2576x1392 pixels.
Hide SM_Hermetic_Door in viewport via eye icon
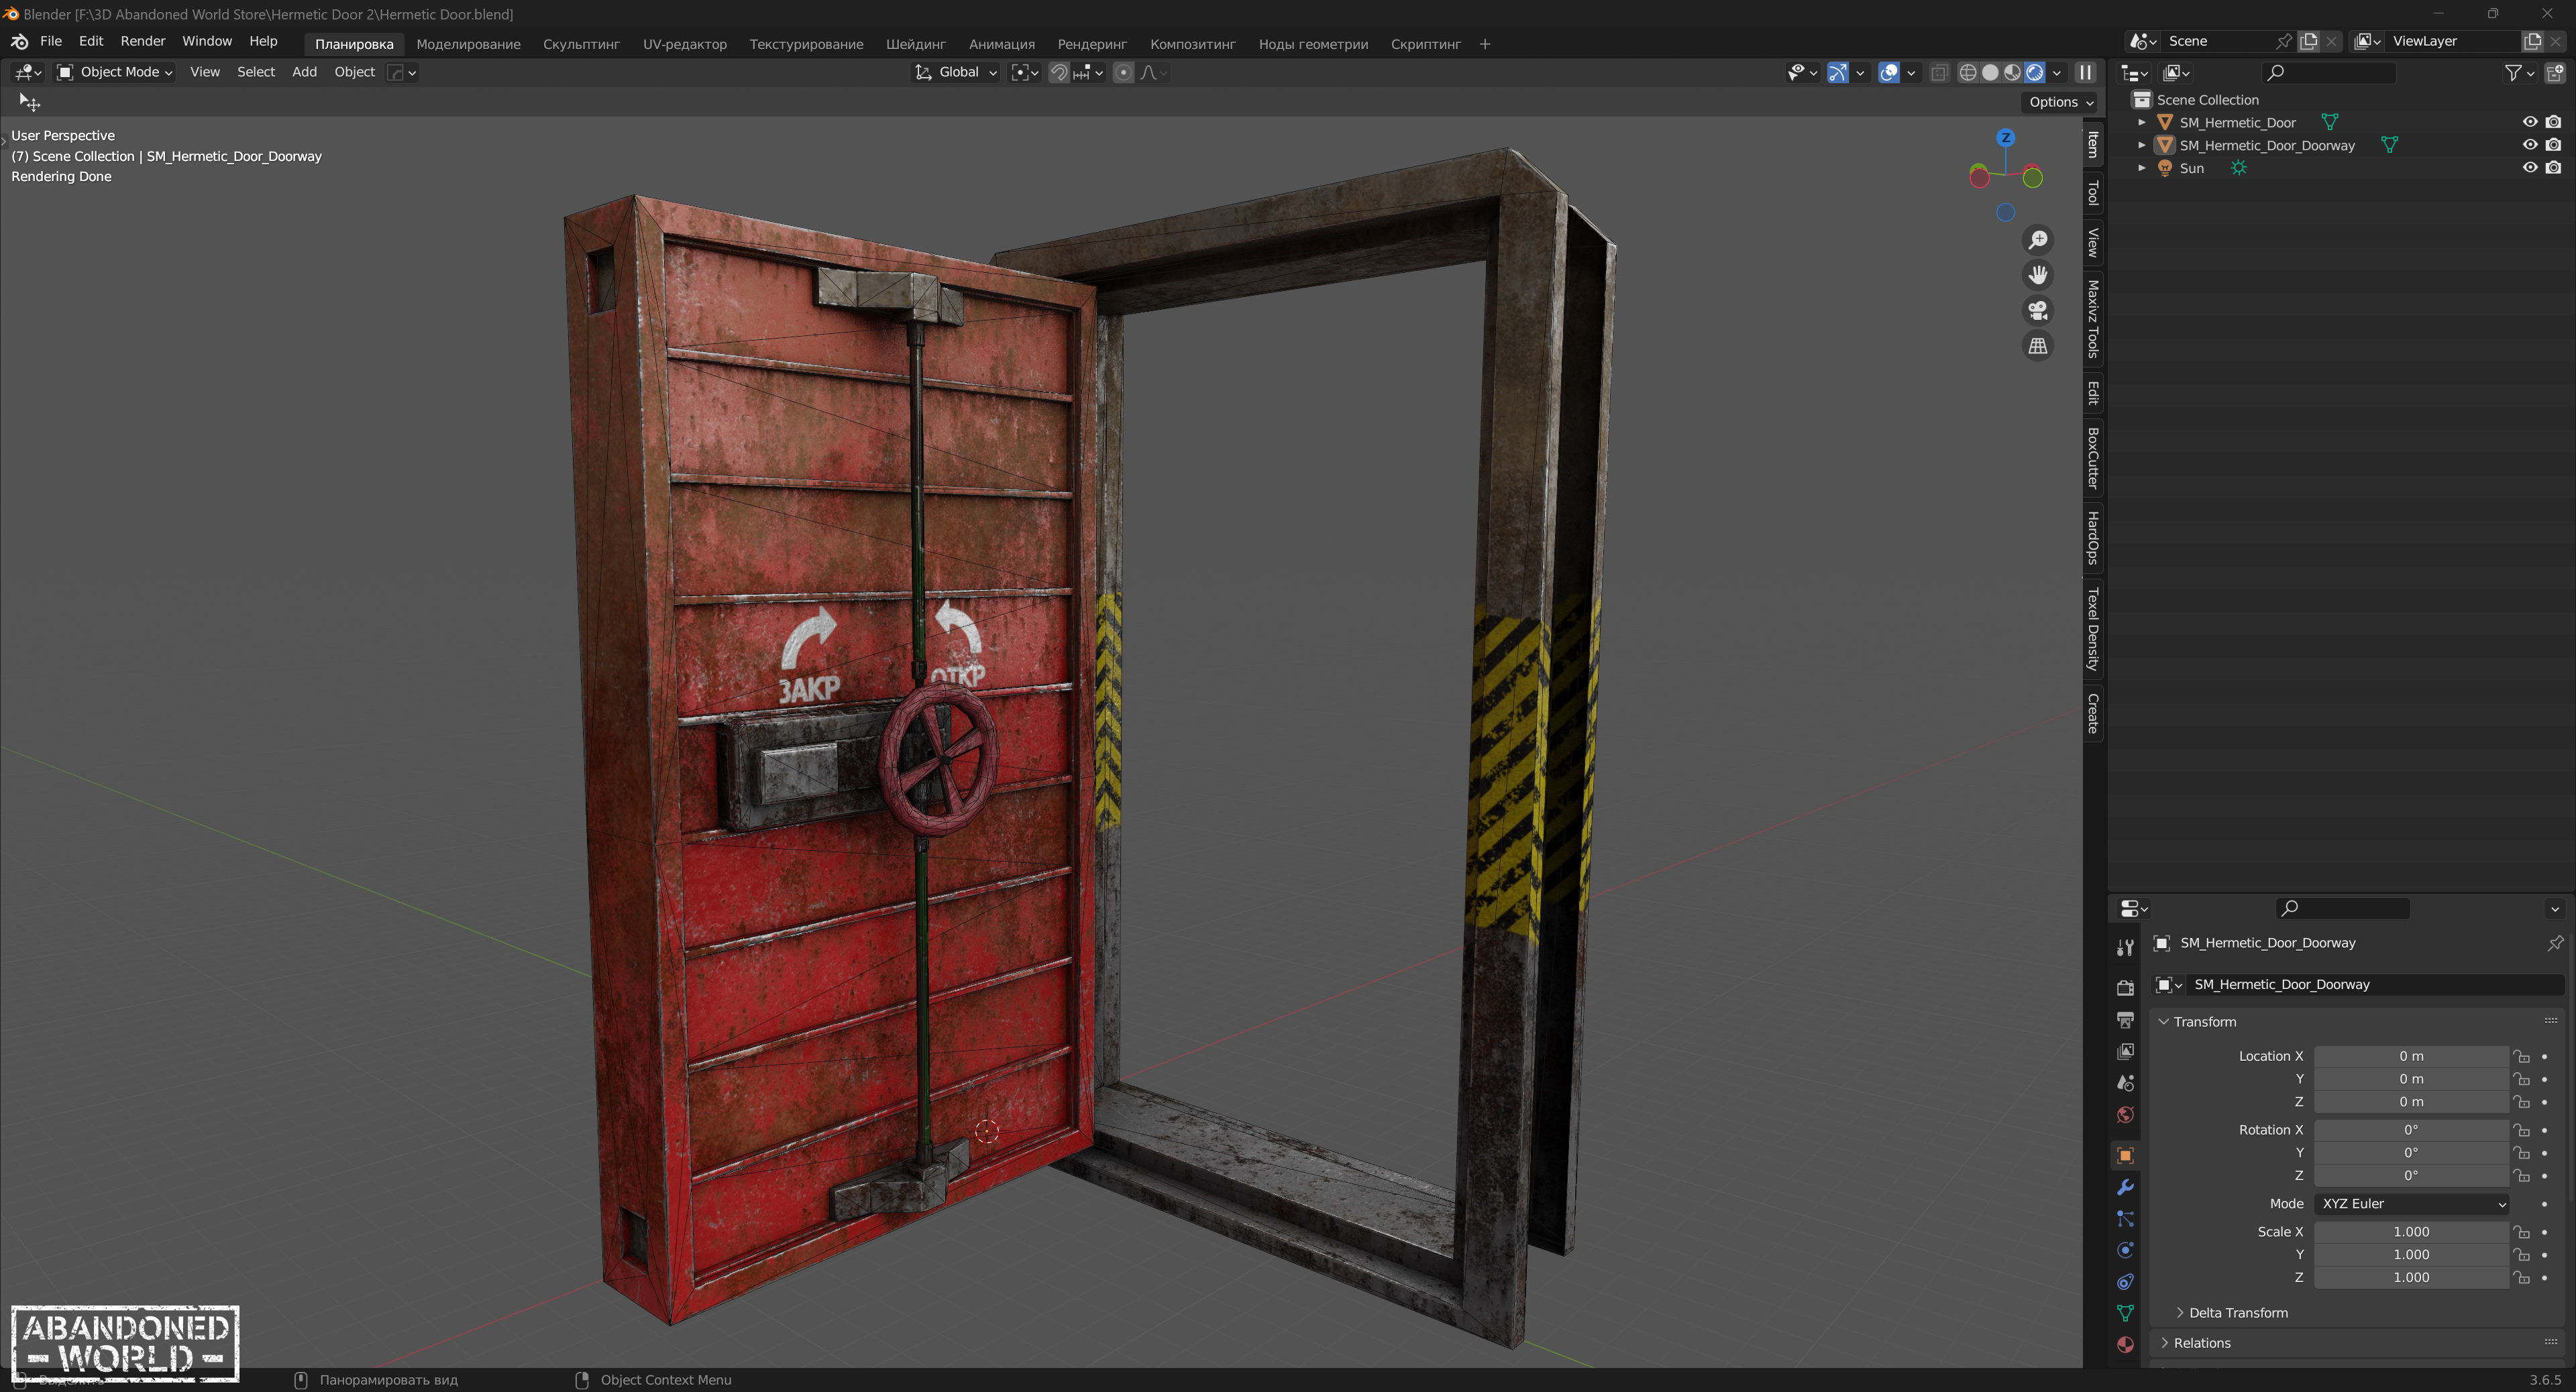tap(2530, 122)
